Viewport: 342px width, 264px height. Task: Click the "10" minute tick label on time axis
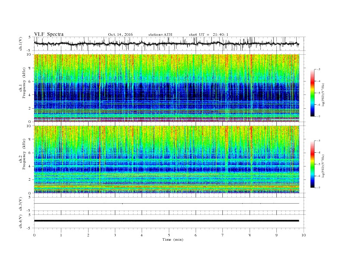click(x=304, y=235)
